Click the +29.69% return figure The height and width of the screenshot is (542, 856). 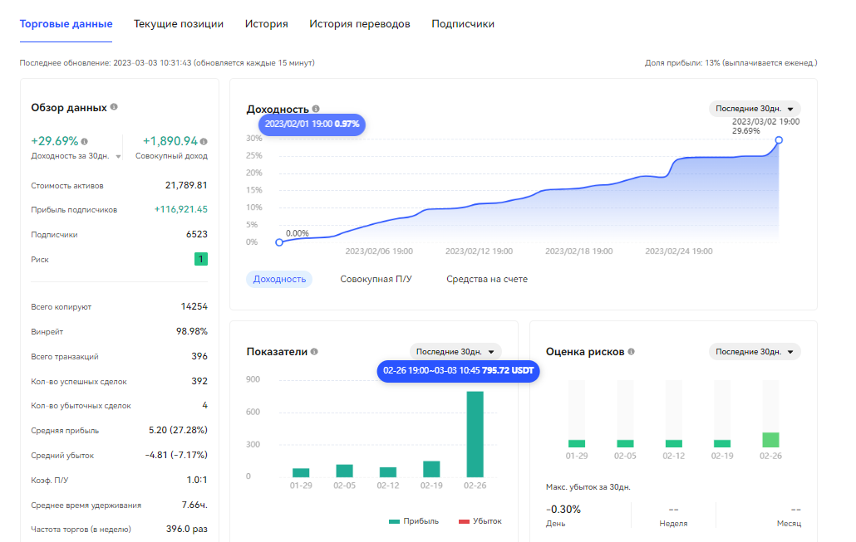[55, 141]
